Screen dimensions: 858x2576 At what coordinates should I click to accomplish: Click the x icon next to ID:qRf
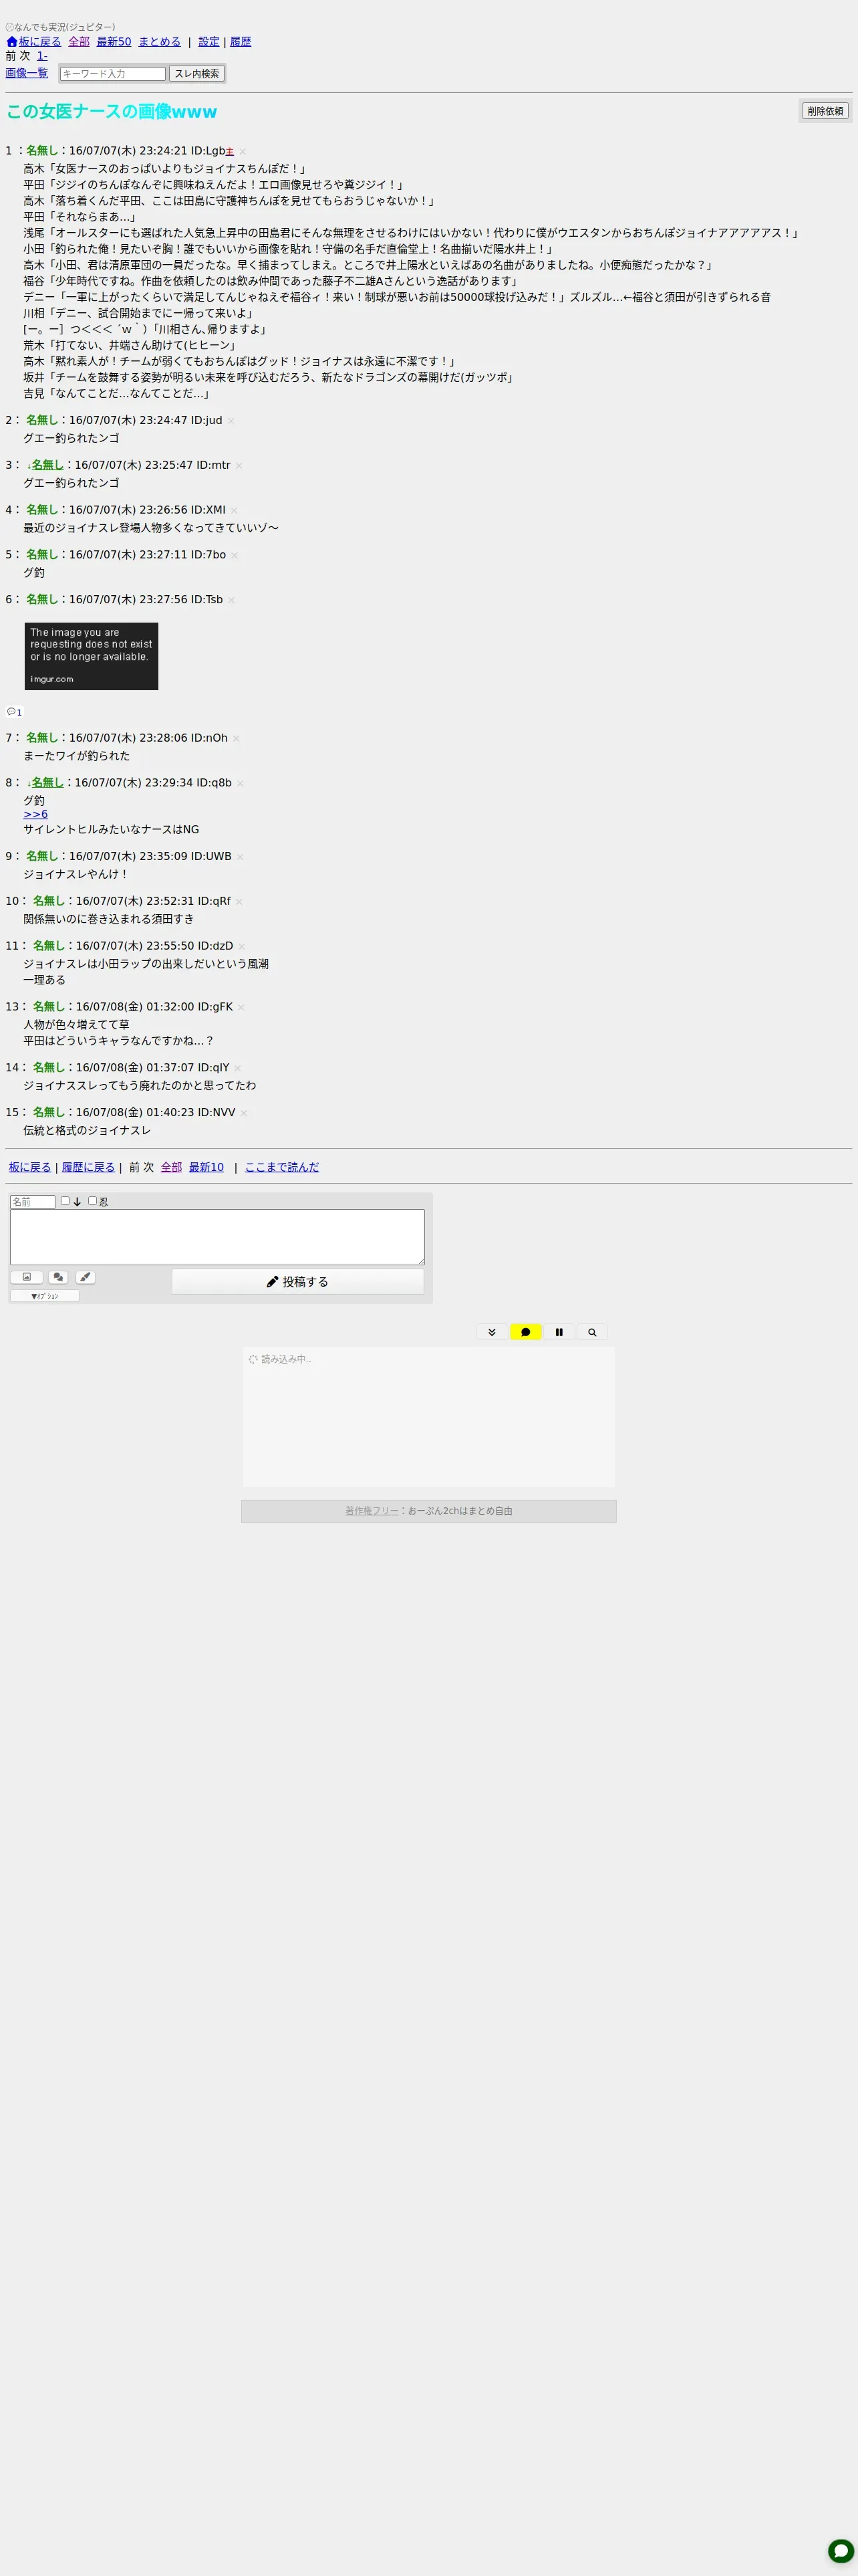click(x=239, y=902)
